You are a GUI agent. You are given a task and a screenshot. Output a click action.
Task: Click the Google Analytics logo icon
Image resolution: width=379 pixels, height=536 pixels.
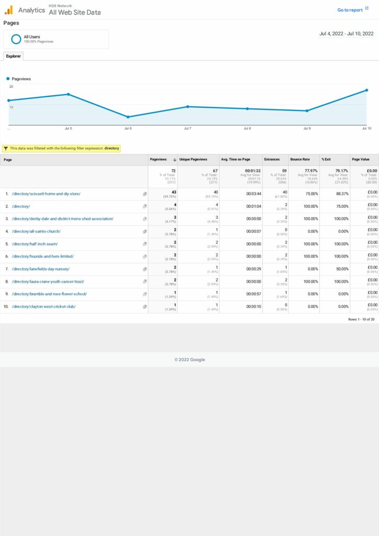click(x=8, y=10)
